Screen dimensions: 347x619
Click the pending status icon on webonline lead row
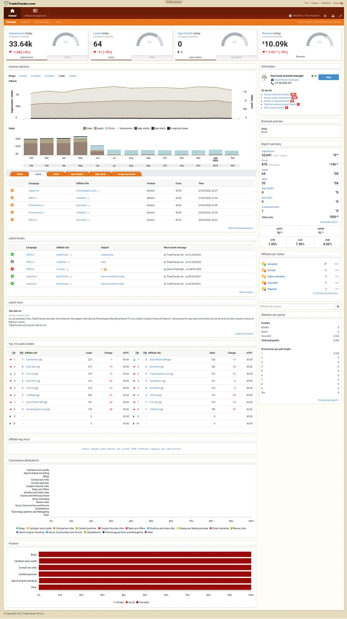tap(12, 190)
